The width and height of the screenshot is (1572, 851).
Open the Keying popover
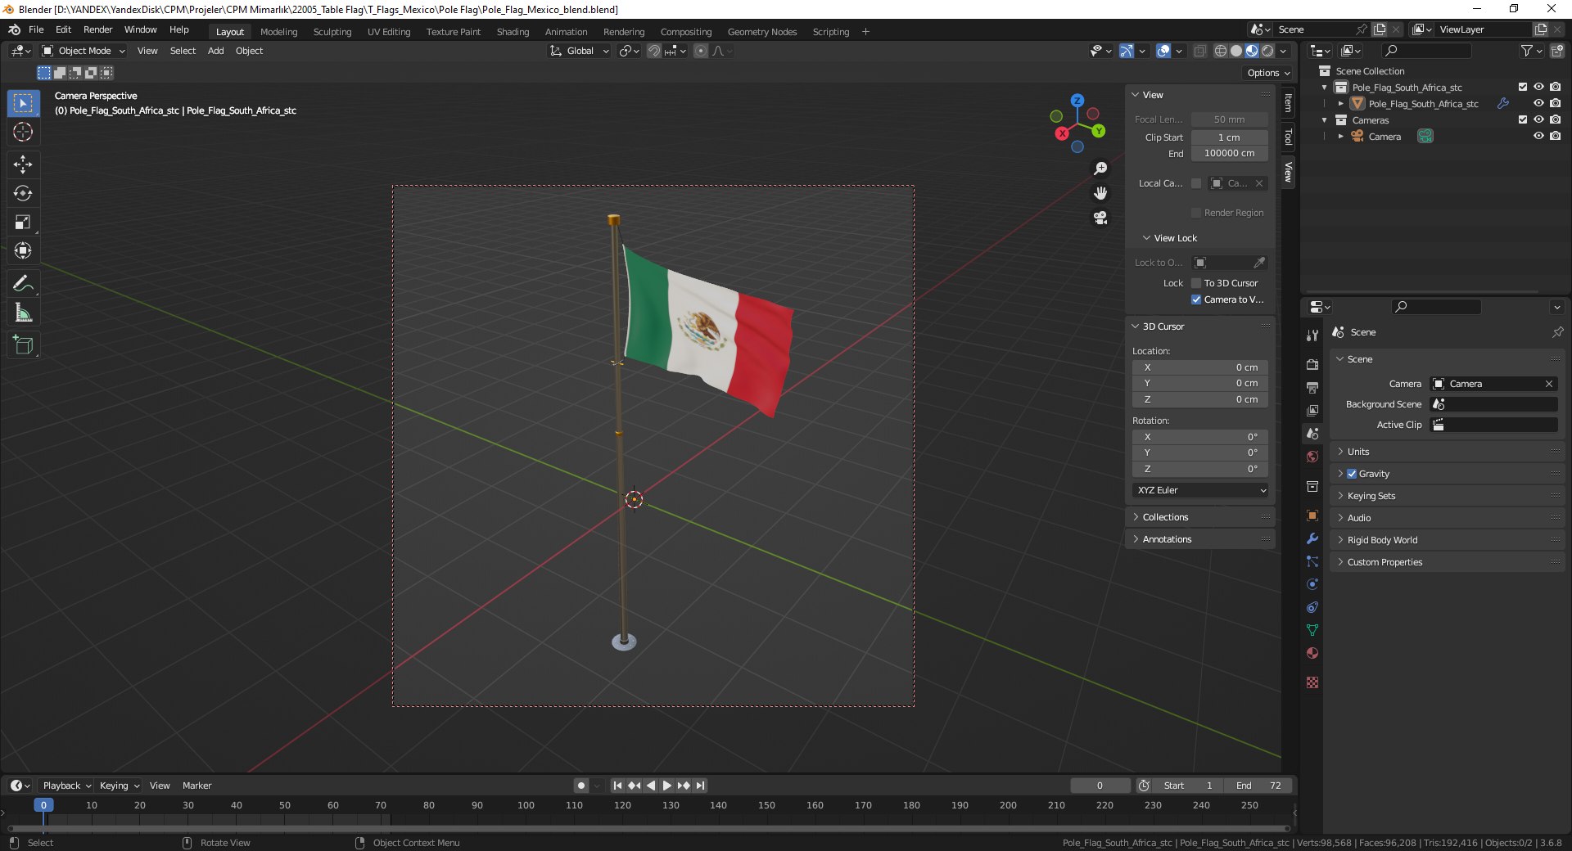120,786
